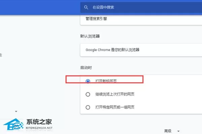Click the 系统之家 house logo icon
Screen dimensions: 202x134
(x=13, y=124)
